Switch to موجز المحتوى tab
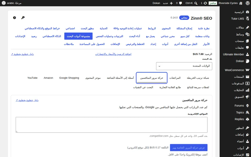Screen dimensions: 251x157 pos(93,78)
